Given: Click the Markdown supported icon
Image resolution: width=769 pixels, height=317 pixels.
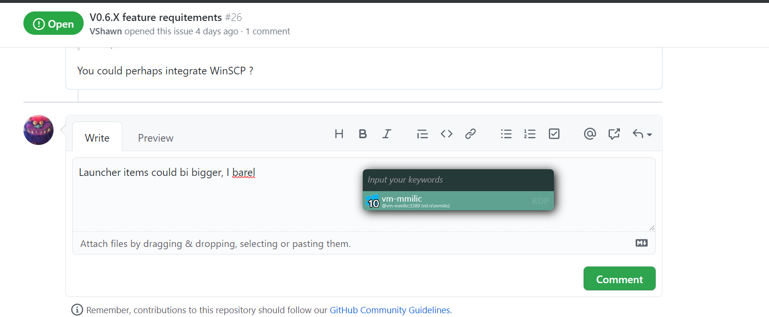Looking at the screenshot, I should tap(641, 243).
